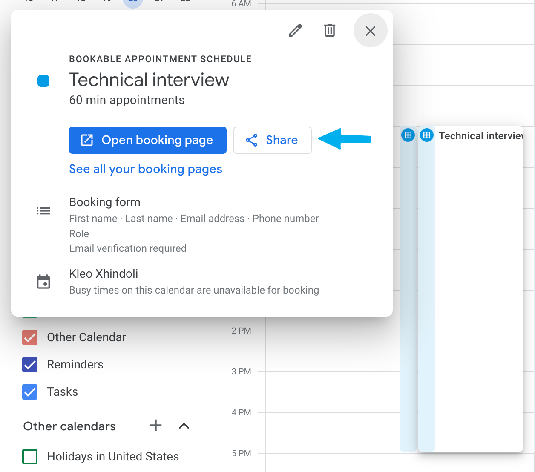
Task: Click the grid icon on the Technical interview event
Action: click(x=426, y=135)
